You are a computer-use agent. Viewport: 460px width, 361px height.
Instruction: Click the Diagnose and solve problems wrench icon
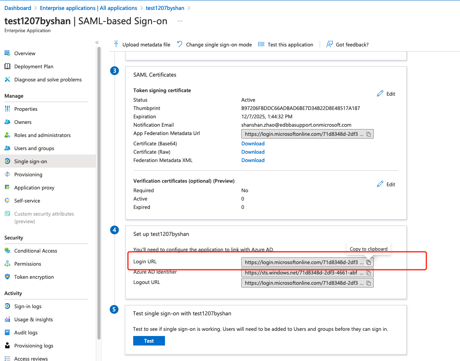7,79
